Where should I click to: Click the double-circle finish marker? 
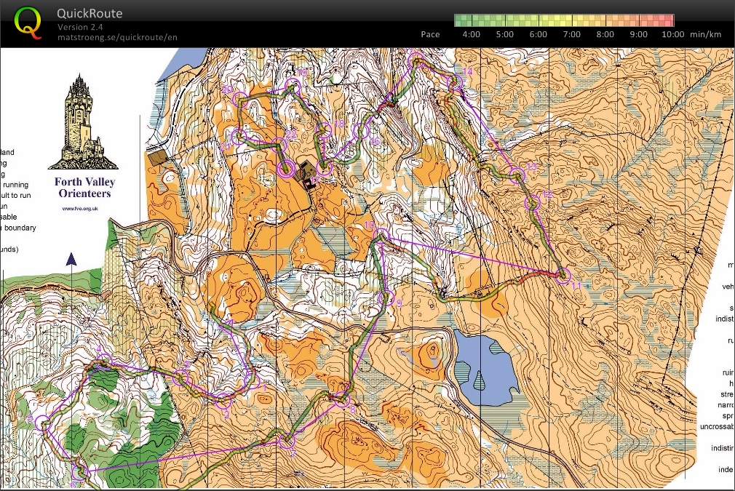tap(287, 169)
